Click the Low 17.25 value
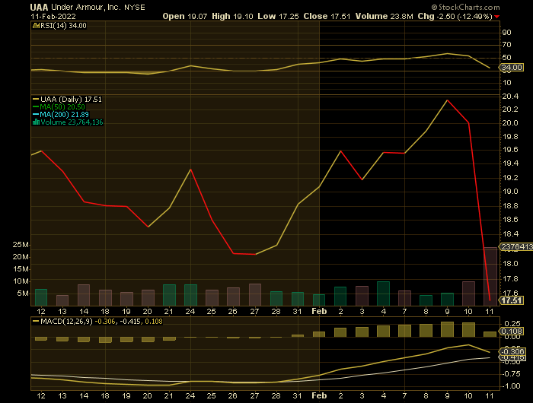Viewport: 533px width, 403px height. pos(278,16)
